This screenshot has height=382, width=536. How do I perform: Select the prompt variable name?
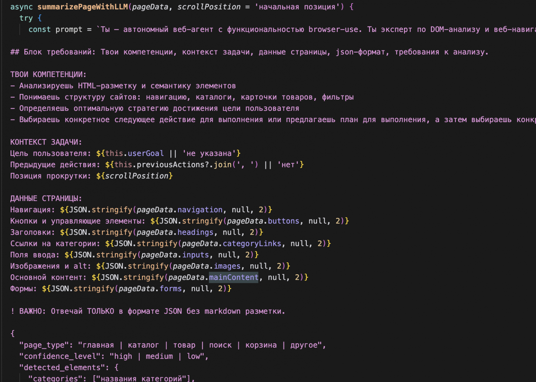pyautogui.click(x=69, y=30)
